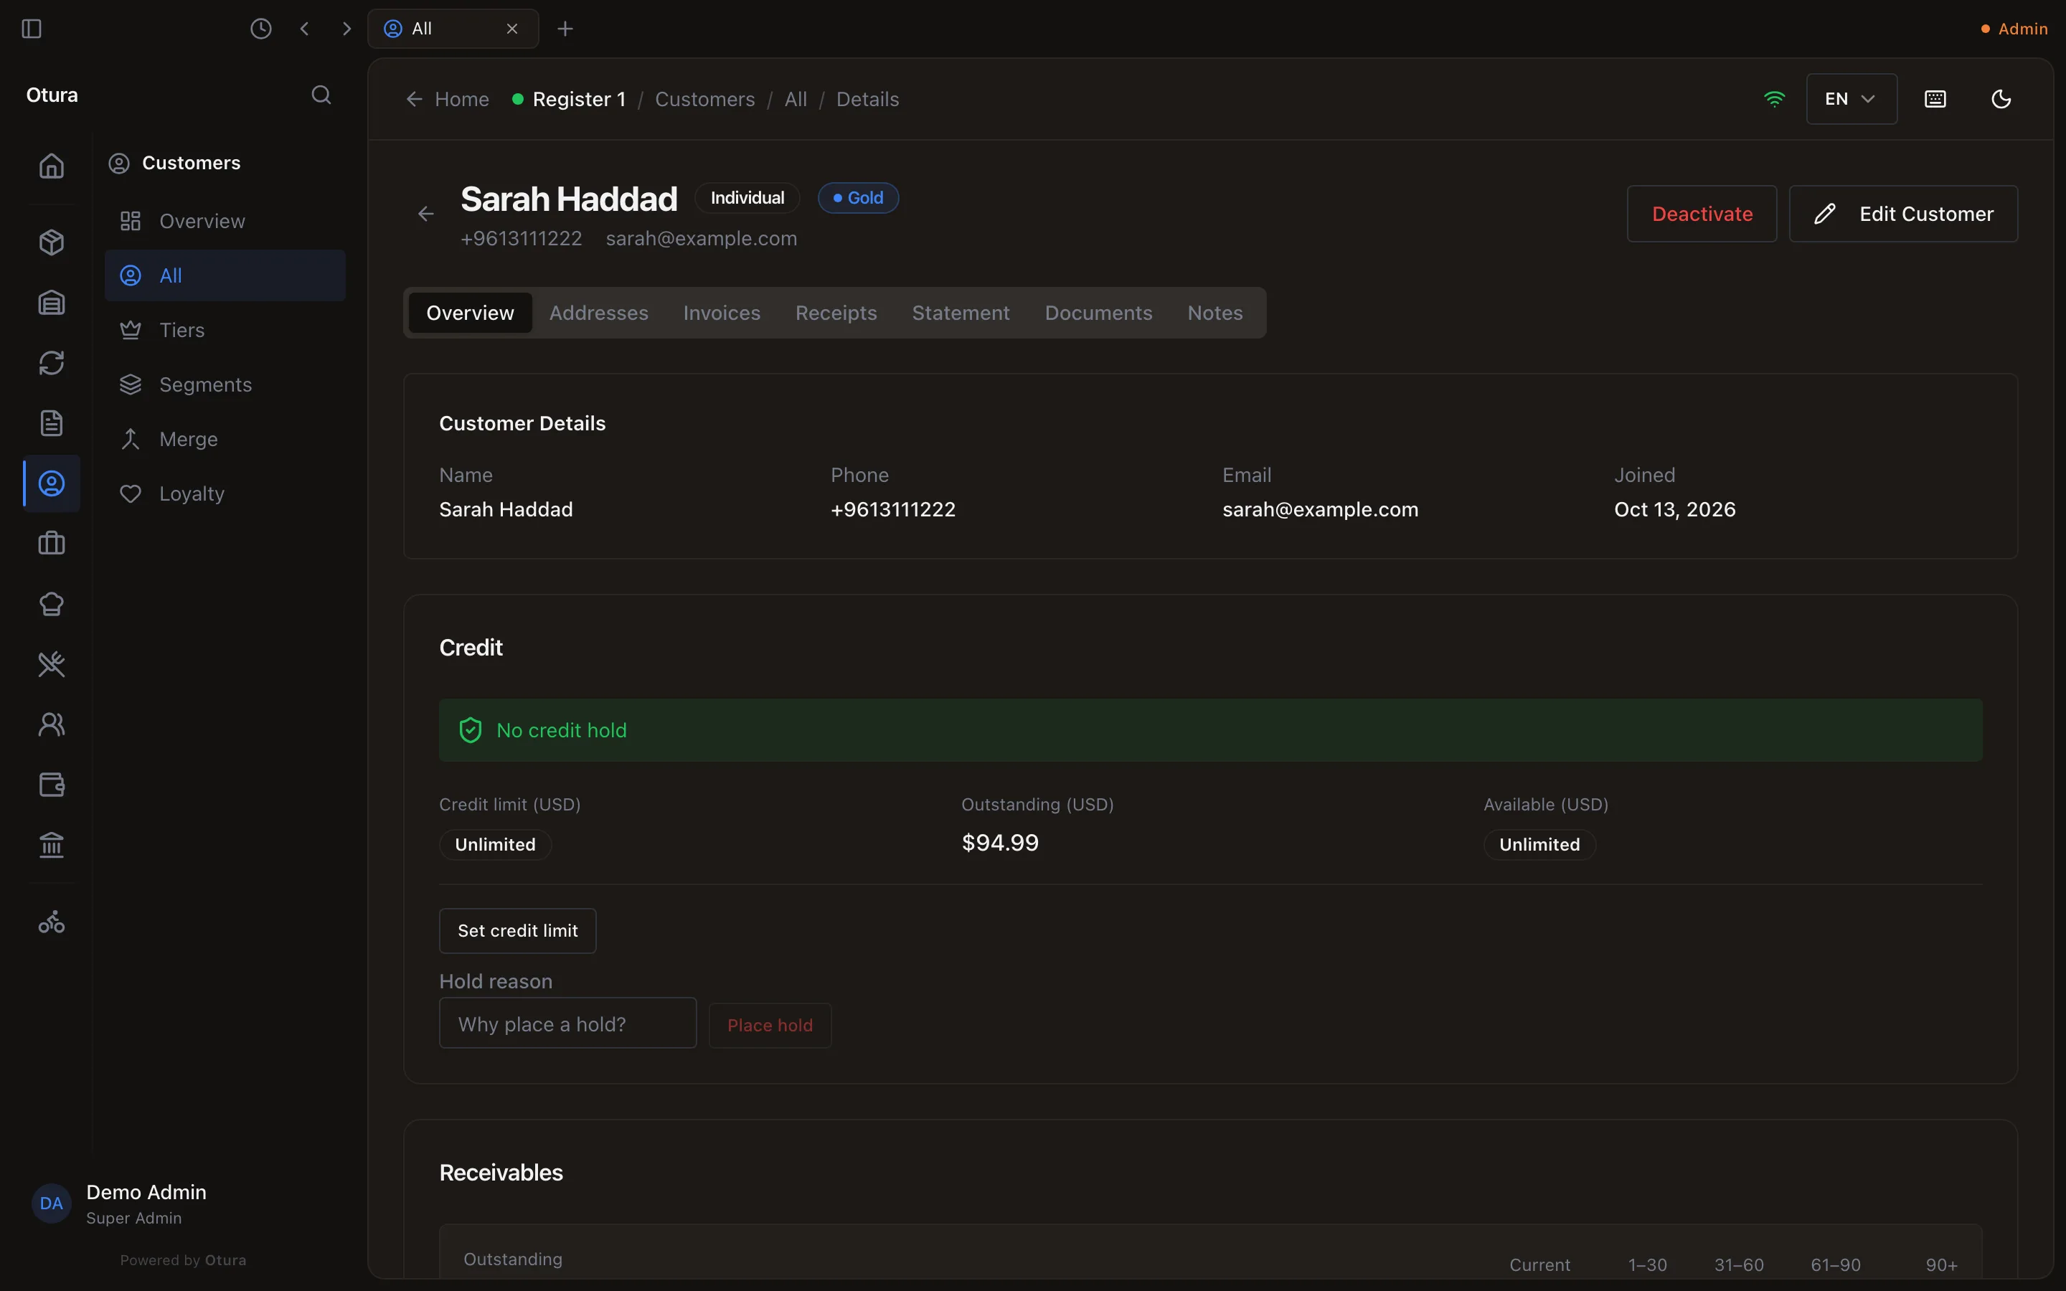Close the All tab
The image size is (2066, 1291).
[x=512, y=28]
